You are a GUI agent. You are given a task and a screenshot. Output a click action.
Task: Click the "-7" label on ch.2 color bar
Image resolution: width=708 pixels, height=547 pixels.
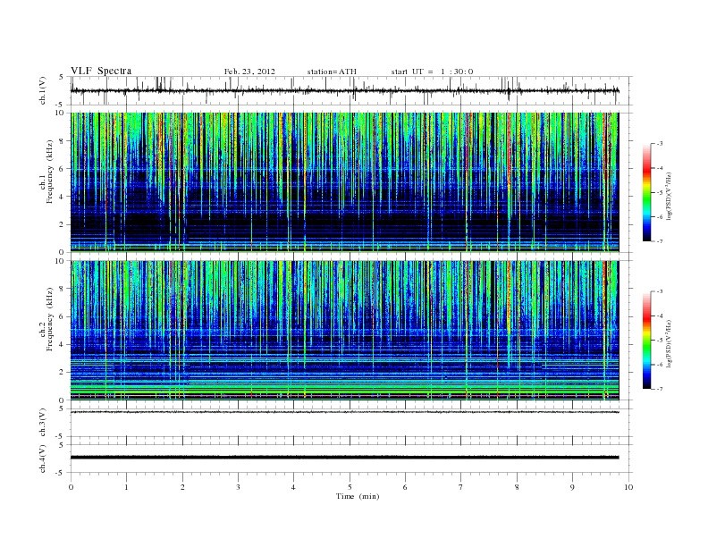tap(660, 389)
